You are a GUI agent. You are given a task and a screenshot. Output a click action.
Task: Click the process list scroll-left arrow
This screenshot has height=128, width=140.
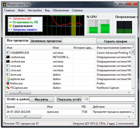coord(7,92)
